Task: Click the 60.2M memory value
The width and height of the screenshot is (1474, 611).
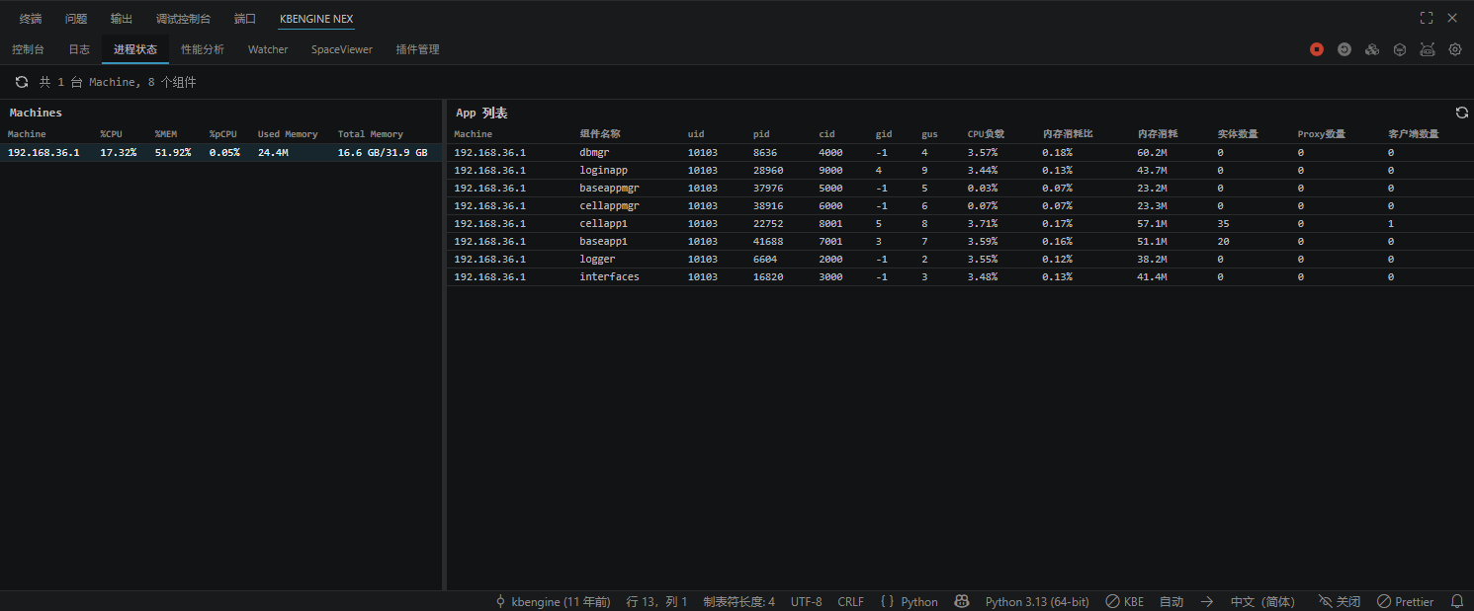Action: pos(1152,152)
